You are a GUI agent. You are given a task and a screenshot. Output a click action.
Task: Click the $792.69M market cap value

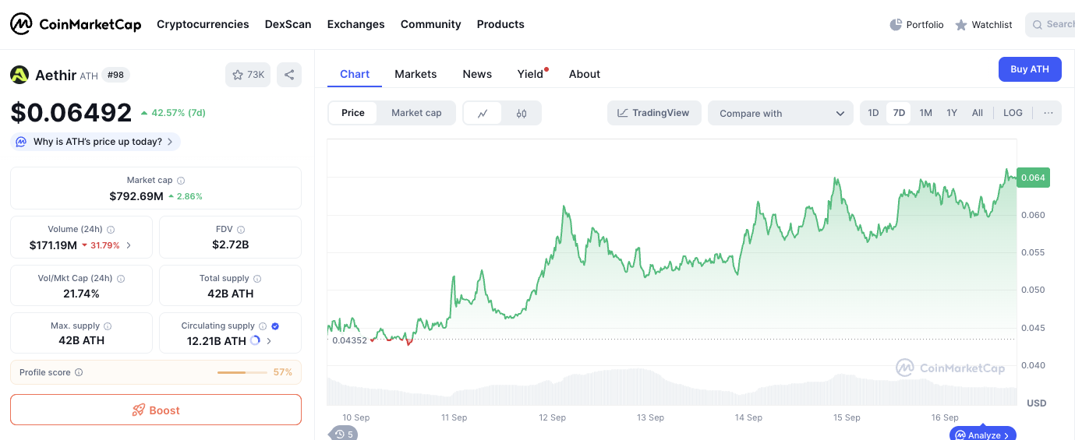[136, 196]
